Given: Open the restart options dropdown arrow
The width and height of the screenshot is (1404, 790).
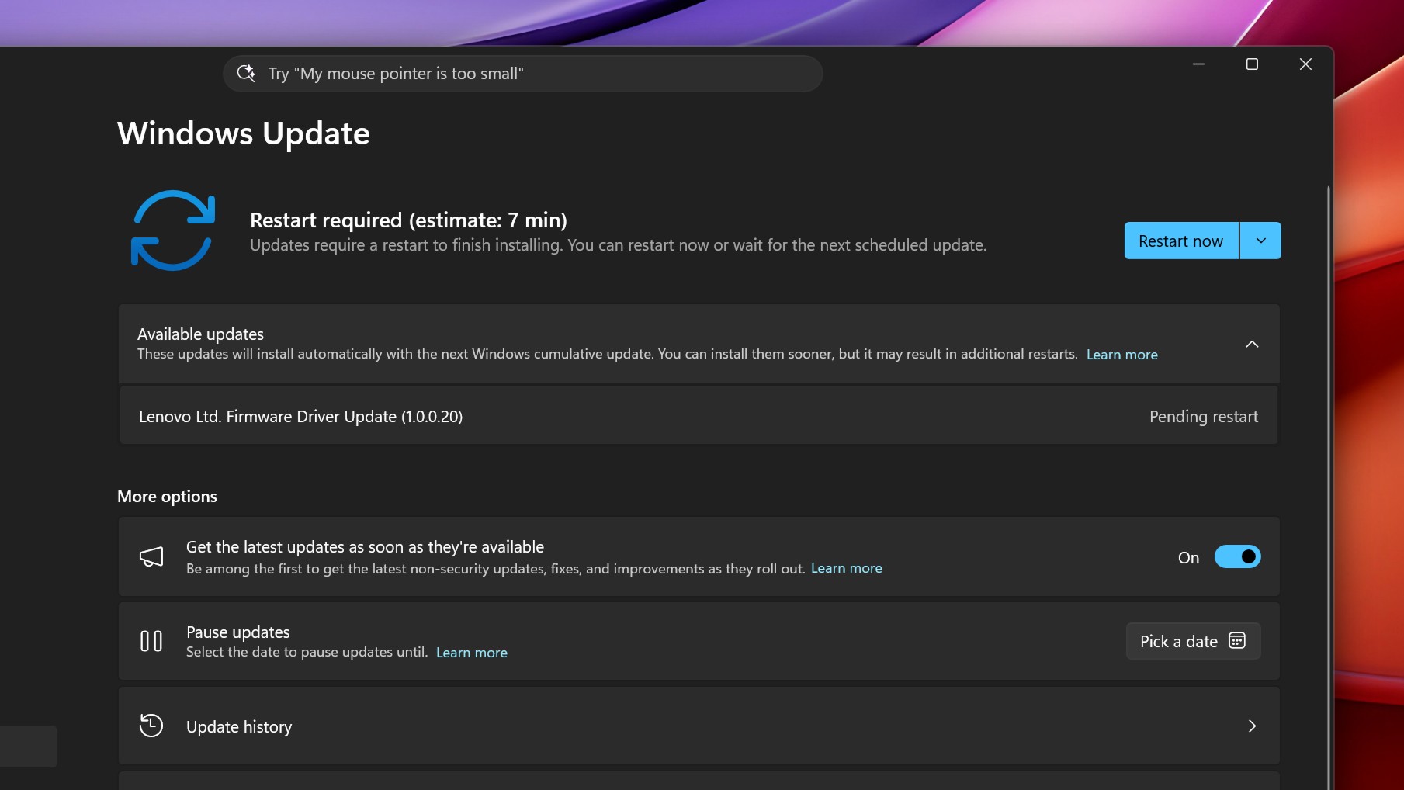Looking at the screenshot, I should coord(1261,241).
